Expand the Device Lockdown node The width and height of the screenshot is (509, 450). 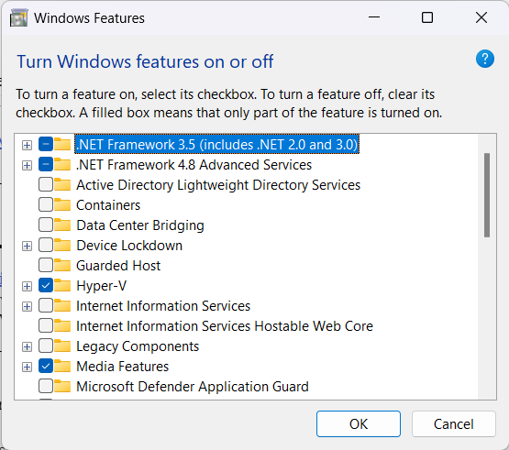pyautogui.click(x=27, y=246)
